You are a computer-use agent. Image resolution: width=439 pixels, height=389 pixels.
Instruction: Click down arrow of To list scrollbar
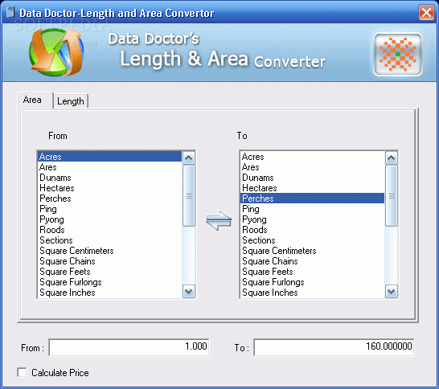tap(391, 292)
